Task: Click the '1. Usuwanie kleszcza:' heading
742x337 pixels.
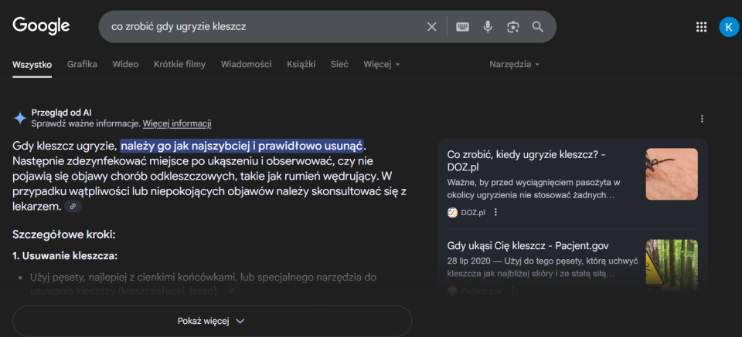Action: pyautogui.click(x=65, y=256)
